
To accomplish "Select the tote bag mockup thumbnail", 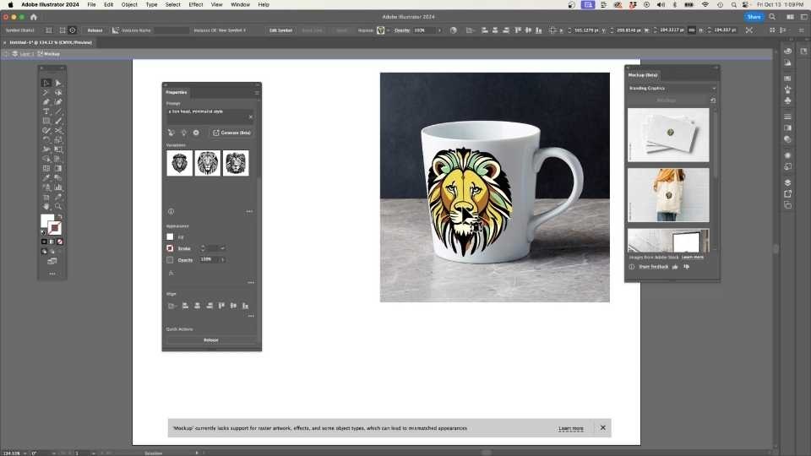I will (x=668, y=195).
